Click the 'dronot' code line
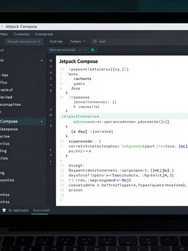 click(x=76, y=190)
